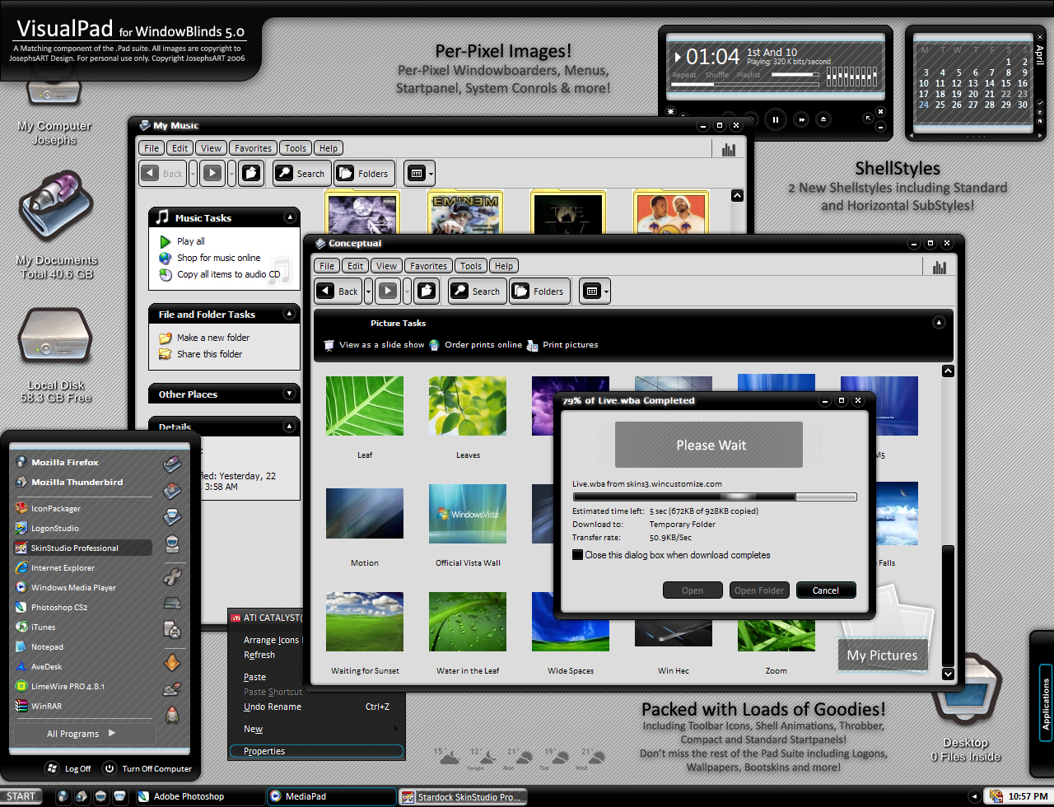Collapse the Music Tasks panel

(x=290, y=217)
